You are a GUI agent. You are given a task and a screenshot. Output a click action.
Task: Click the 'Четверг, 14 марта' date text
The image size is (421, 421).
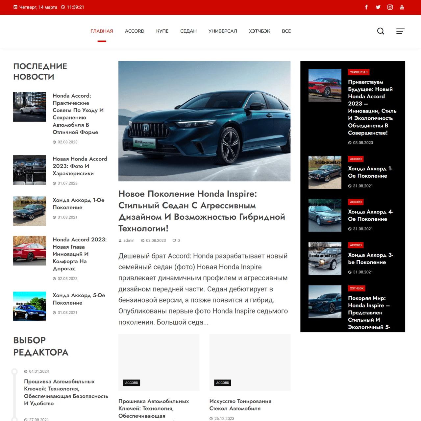pos(38,7)
